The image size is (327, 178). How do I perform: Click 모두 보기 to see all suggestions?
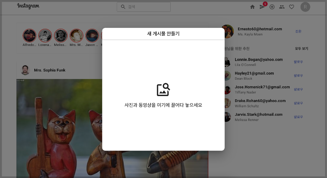[301, 49]
